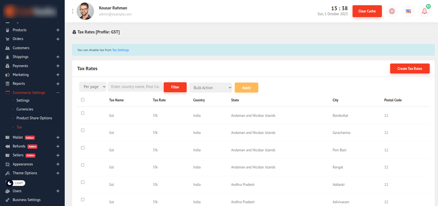Open Currencies under Ecommerce Settings
The image size is (438, 206).
(25, 109)
